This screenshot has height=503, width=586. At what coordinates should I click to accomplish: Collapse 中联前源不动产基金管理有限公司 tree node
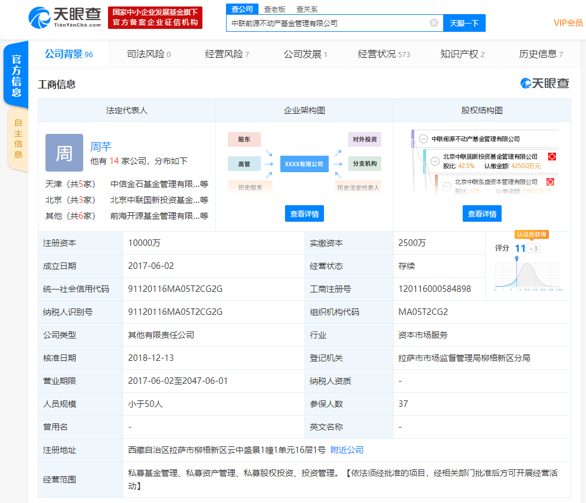pyautogui.click(x=423, y=139)
